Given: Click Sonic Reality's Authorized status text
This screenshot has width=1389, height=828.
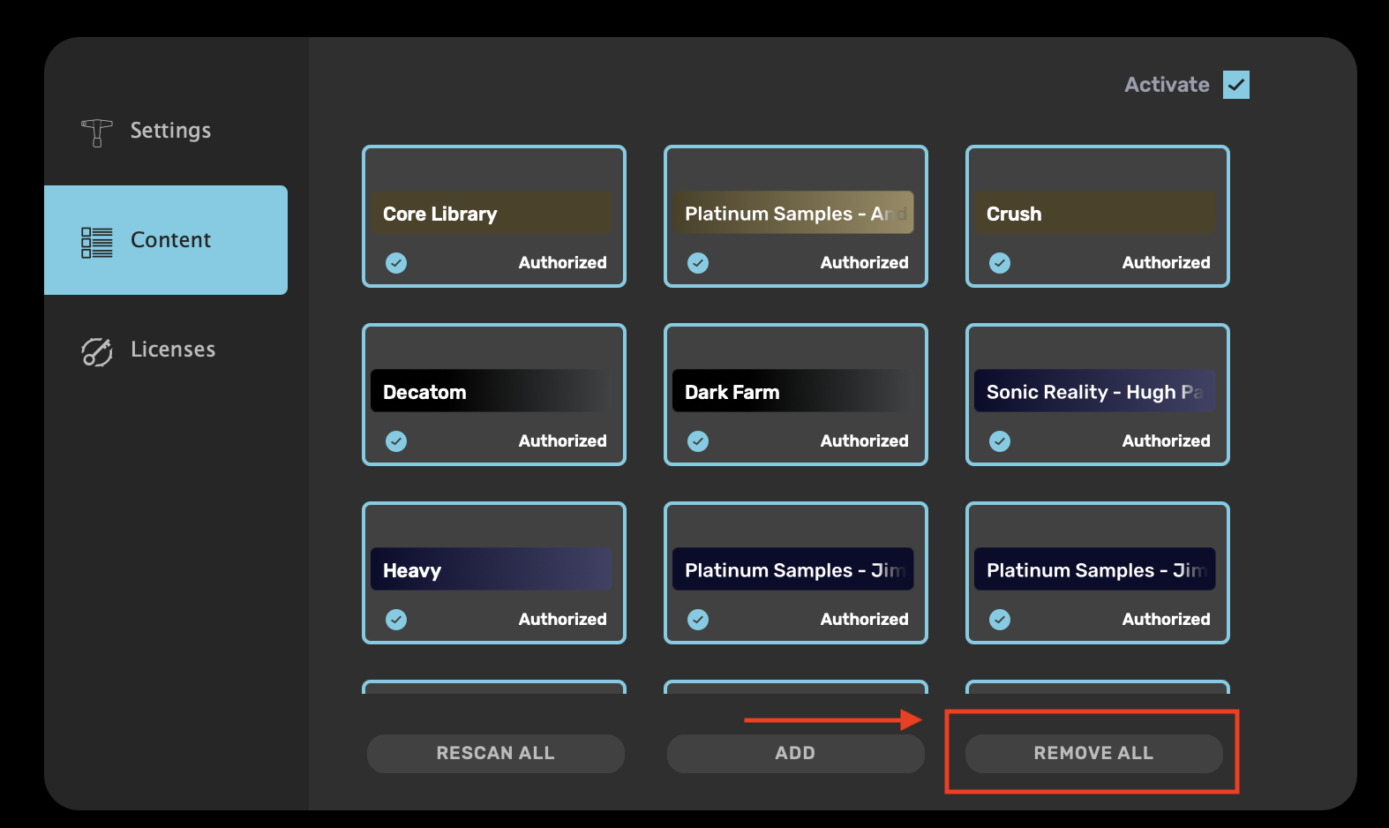Looking at the screenshot, I should coord(1166,441).
